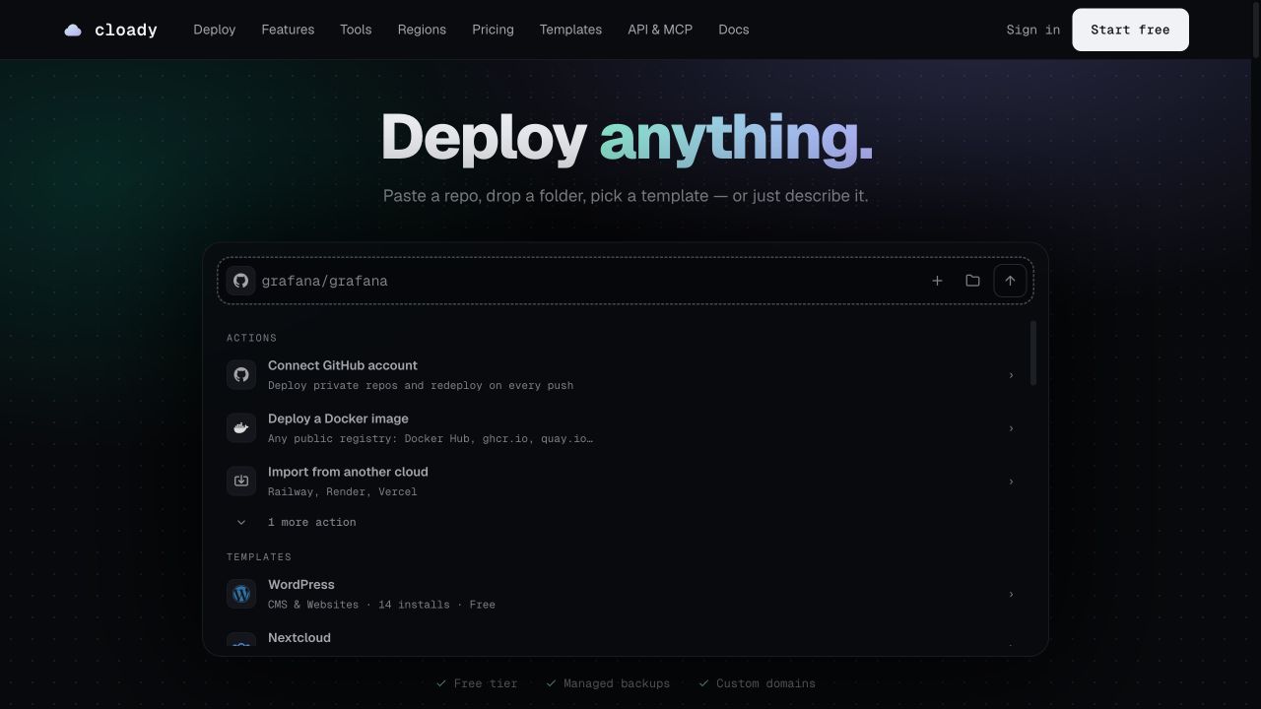This screenshot has height=709, width=1261.
Task: Click the Custom domains label
Action: click(757, 683)
